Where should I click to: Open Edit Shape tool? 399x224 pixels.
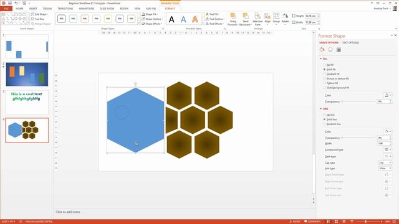pos(39,14)
